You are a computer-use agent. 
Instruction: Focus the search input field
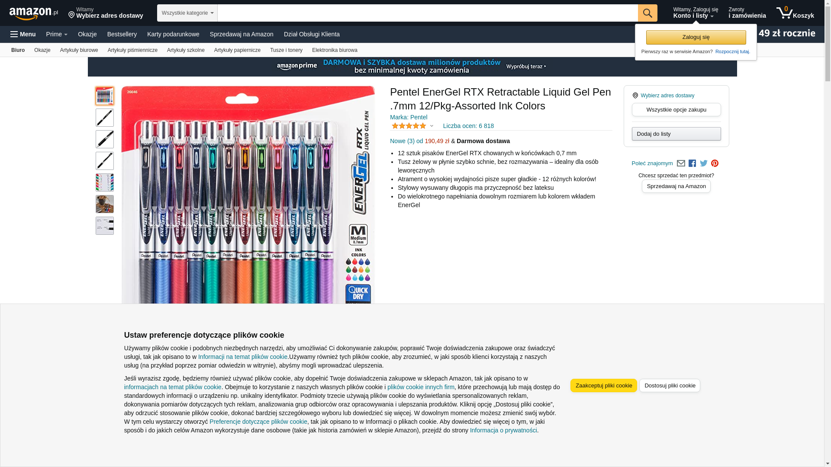click(428, 13)
